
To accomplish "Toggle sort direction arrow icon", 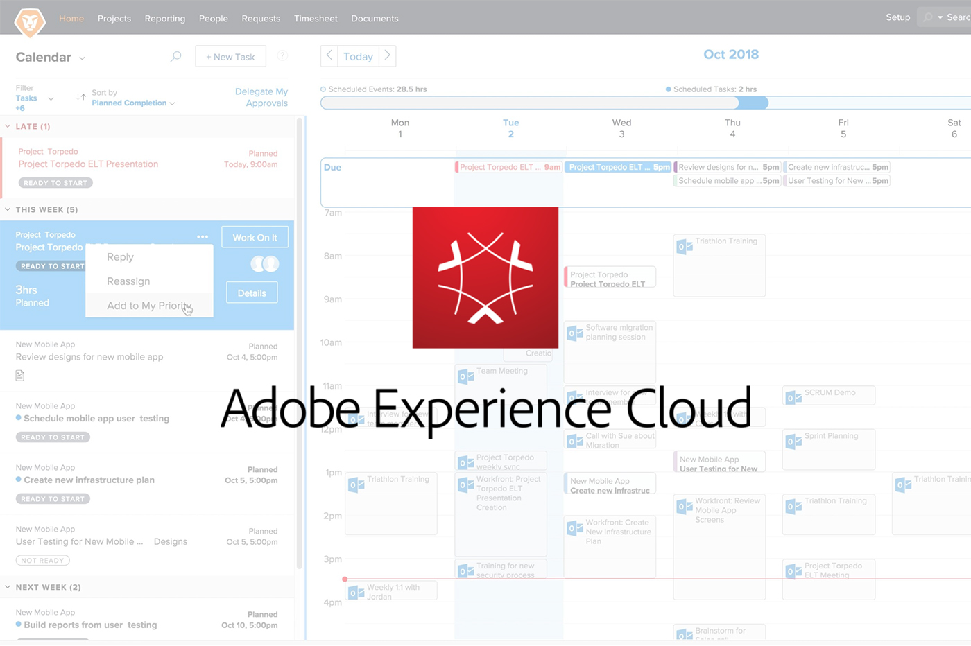I will 82,98.
